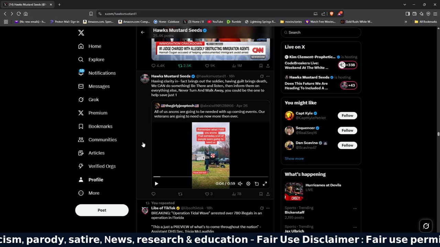The image size is (440, 247).
Task: Open Grok in the sidebar
Action: pos(88,99)
